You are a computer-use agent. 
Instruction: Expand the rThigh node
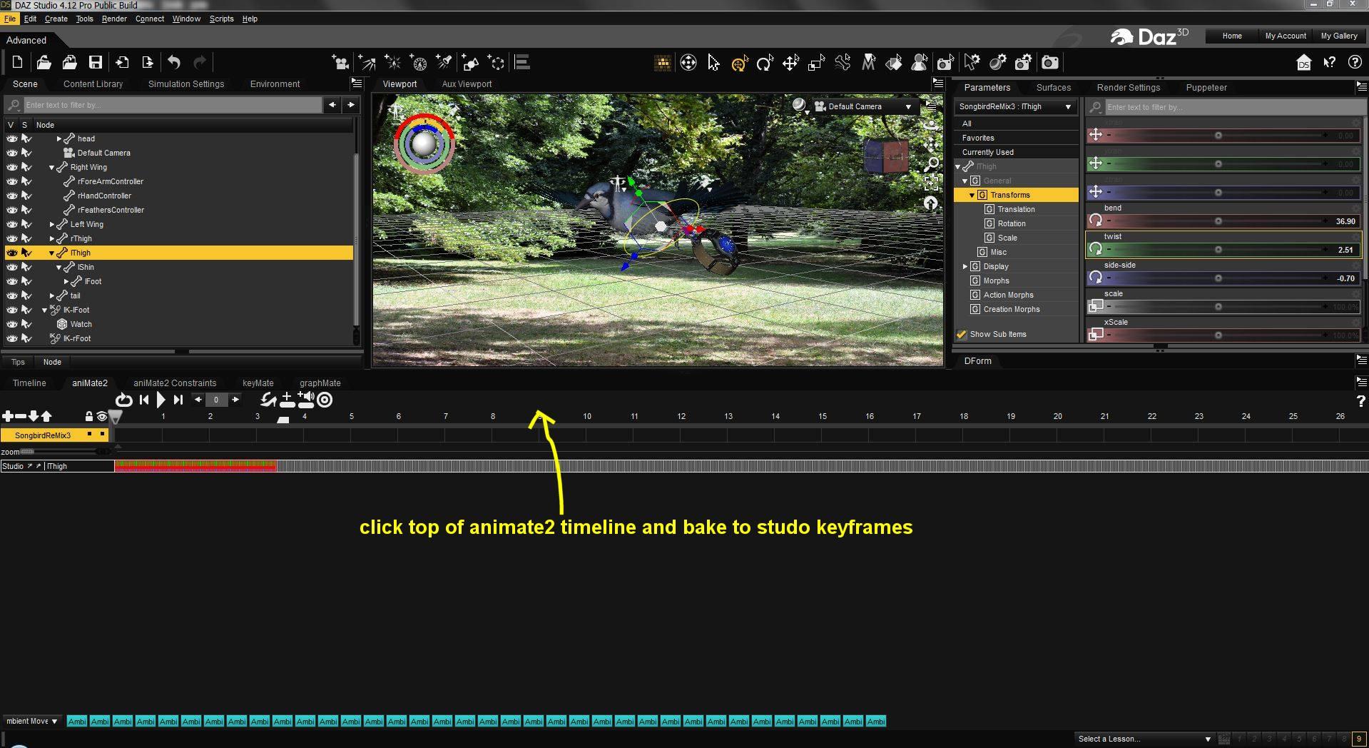[52, 238]
